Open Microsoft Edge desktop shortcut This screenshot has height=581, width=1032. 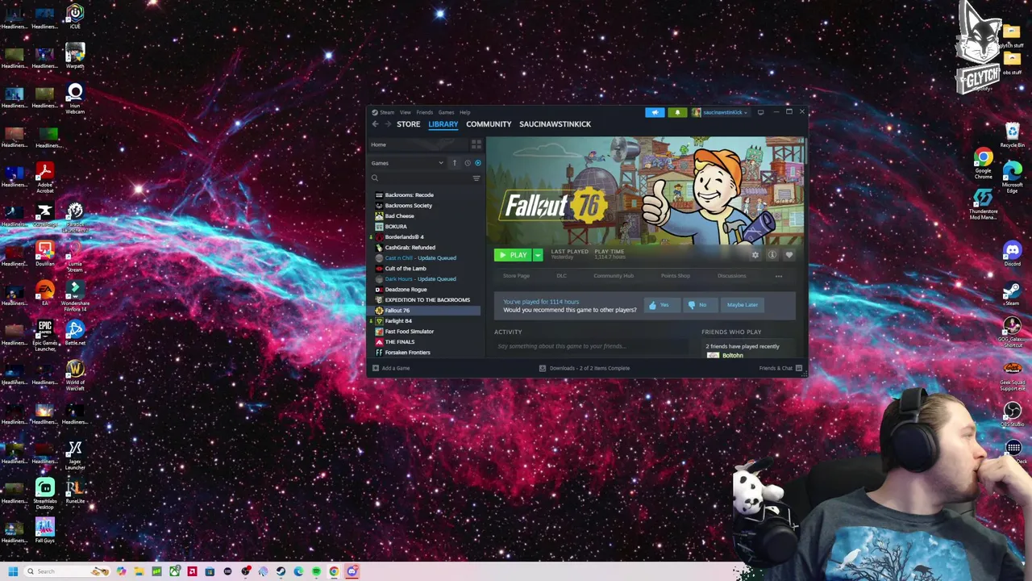pyautogui.click(x=1012, y=176)
